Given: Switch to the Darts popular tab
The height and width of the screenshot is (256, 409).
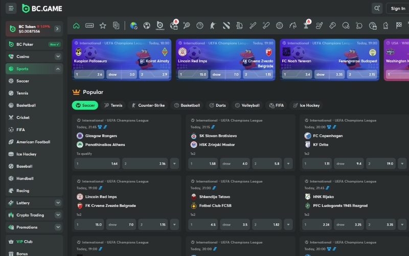Looking at the screenshot, I should coord(217,105).
